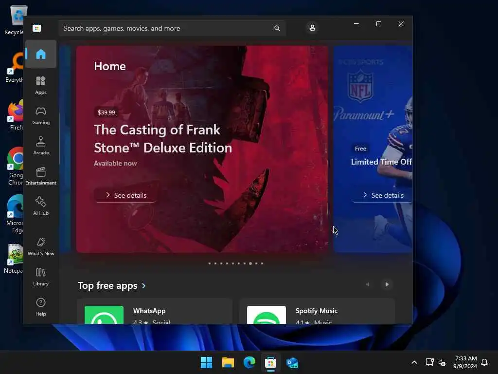
Task: Open The Casting of Frank Stone banner
Action: coord(202,149)
